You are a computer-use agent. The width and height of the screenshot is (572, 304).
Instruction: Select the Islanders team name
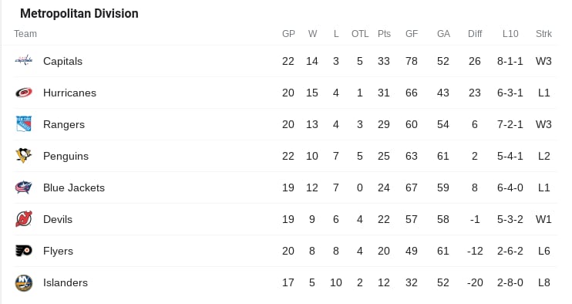66,282
